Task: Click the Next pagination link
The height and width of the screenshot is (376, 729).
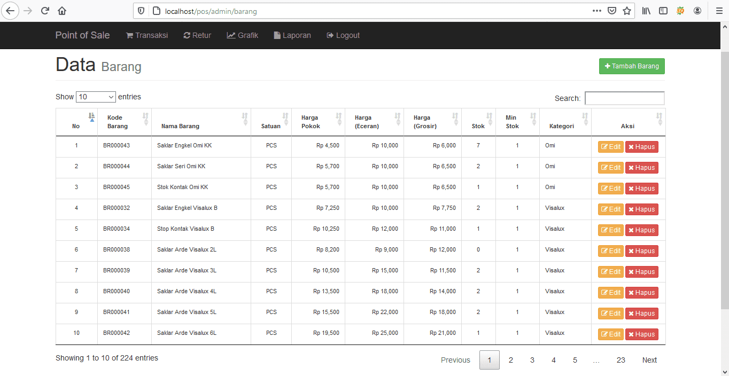Action: click(x=649, y=360)
